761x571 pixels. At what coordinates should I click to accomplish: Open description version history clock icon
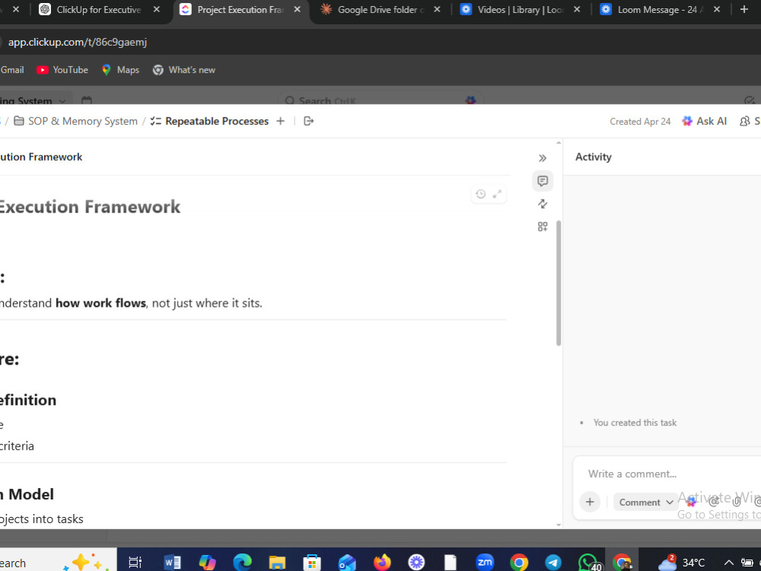tap(480, 194)
